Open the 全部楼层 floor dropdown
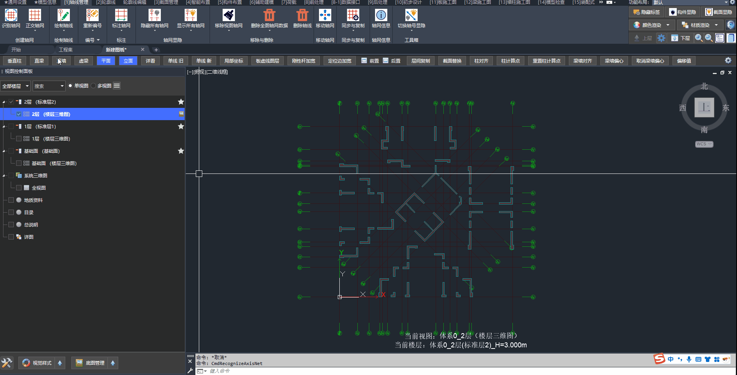Viewport: 737px width, 375px height. pos(15,86)
